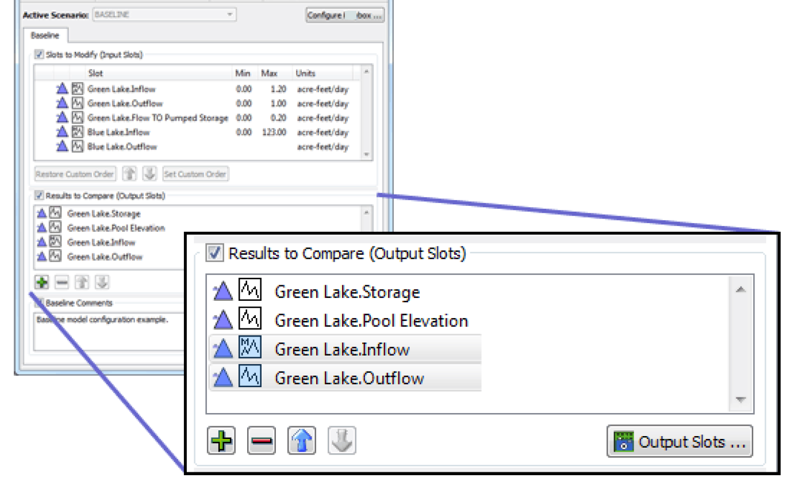Click the Set Custom Order button
Viewport: 795px width, 489px height.
(x=195, y=174)
